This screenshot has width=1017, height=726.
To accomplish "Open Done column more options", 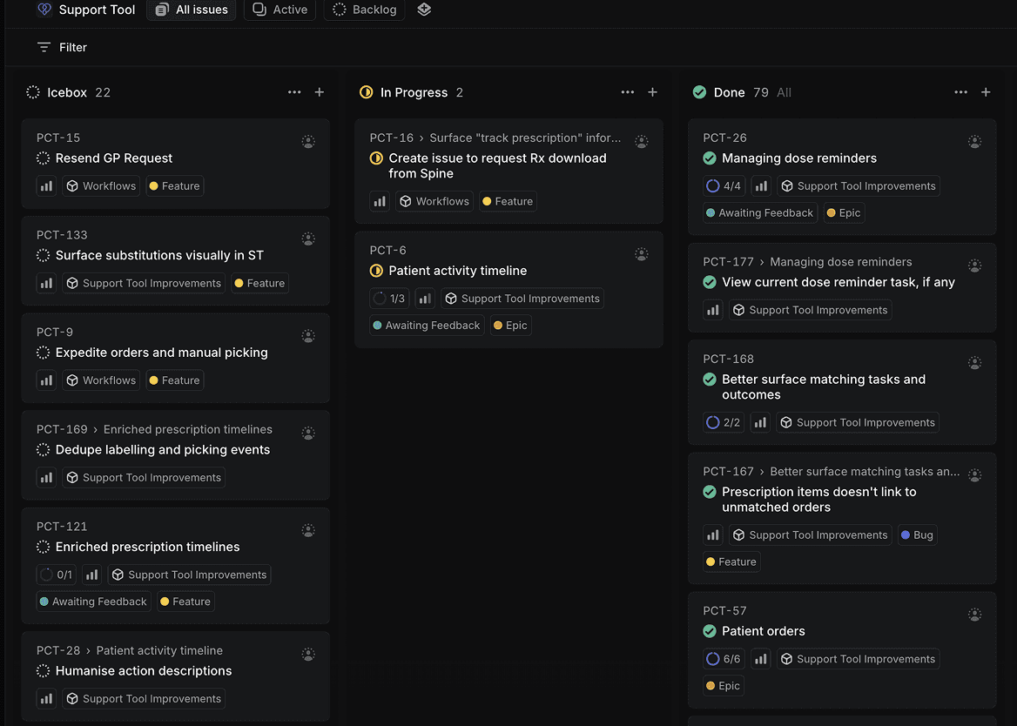I will pyautogui.click(x=961, y=92).
